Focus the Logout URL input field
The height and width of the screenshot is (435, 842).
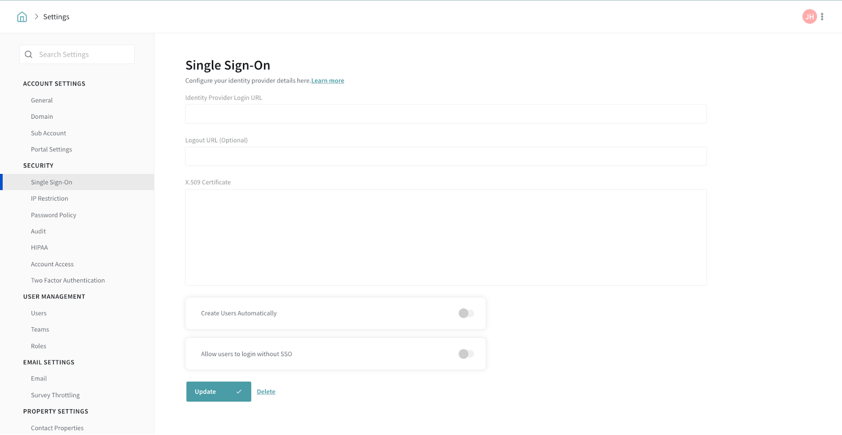(446, 157)
